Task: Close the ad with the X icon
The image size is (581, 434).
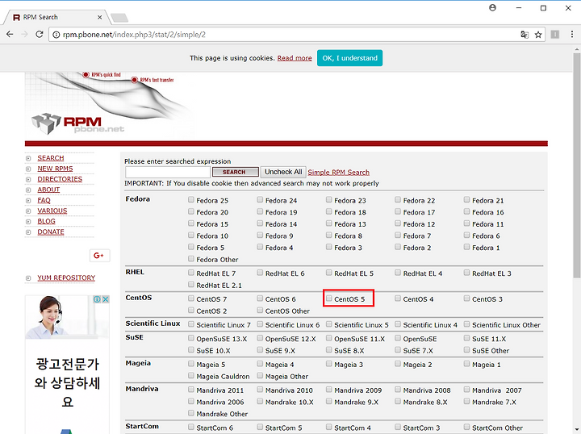Action: (x=106, y=299)
